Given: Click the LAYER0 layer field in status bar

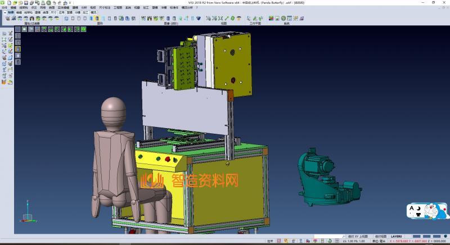Looking at the screenshot, I should 397,237.
